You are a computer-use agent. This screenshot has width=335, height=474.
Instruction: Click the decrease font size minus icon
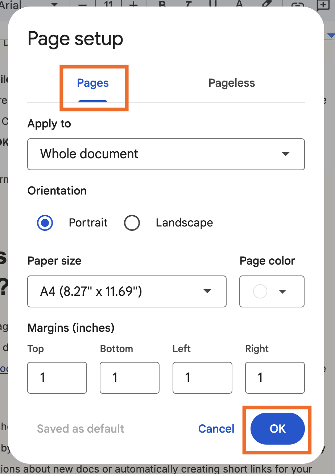(x=82, y=4)
